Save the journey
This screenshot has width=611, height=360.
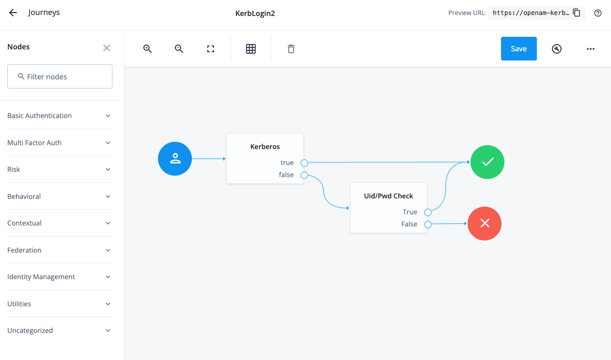point(518,48)
